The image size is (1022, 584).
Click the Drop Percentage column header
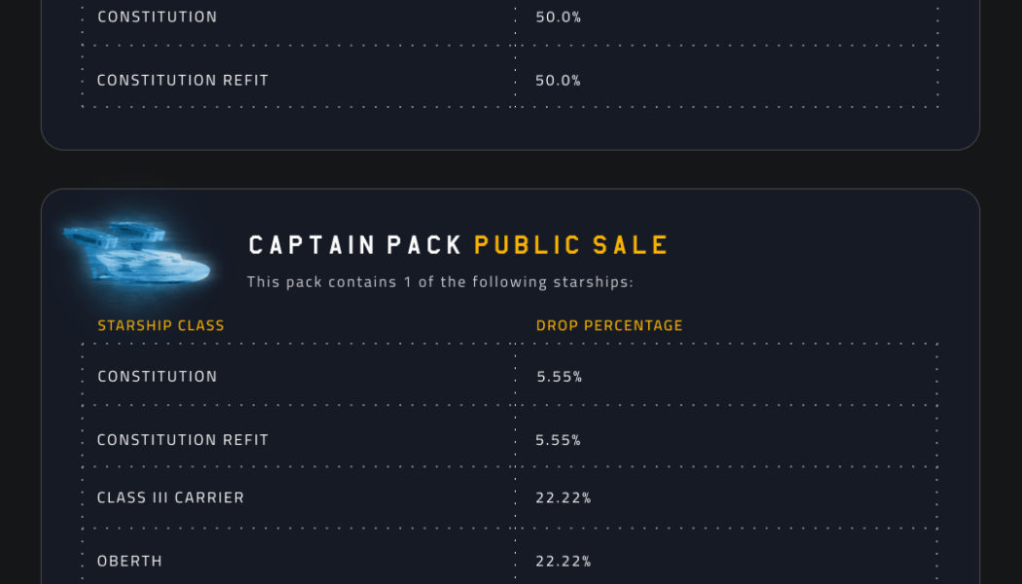(609, 325)
